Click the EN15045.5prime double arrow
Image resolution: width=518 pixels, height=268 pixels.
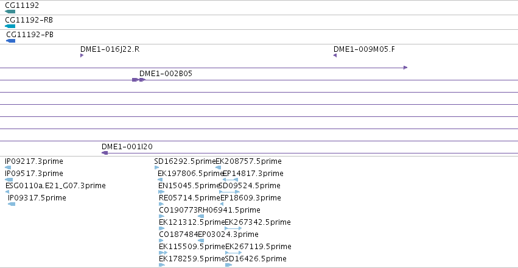[x=161, y=192]
